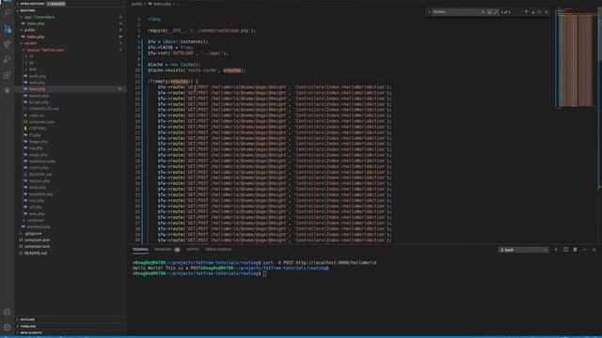The width and height of the screenshot is (602, 338).
Task: Open the Source Control view
Action: [x=7, y=29]
